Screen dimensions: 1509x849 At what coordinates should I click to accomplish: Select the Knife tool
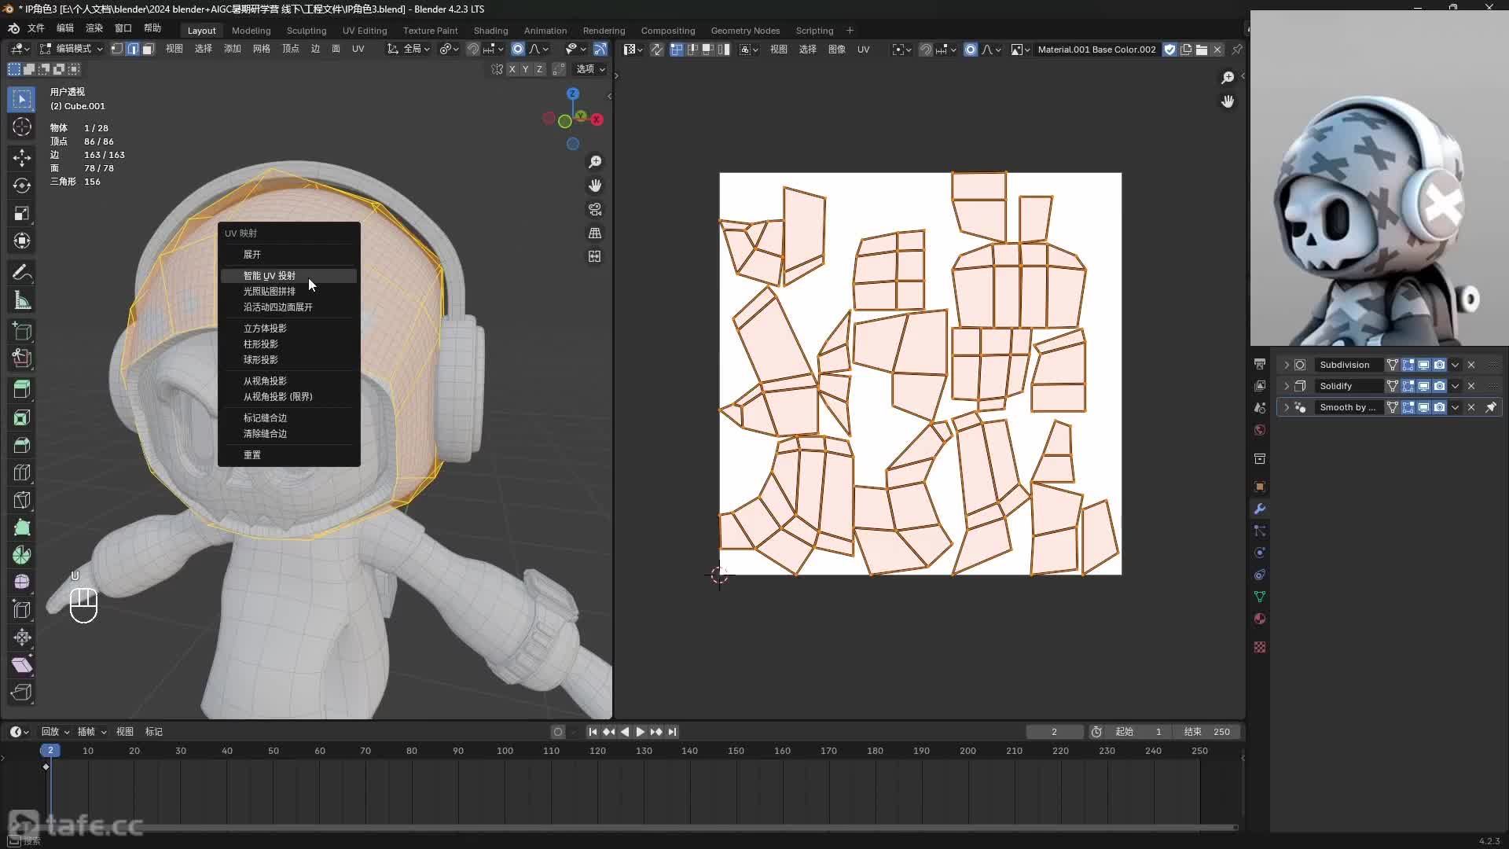tap(22, 500)
